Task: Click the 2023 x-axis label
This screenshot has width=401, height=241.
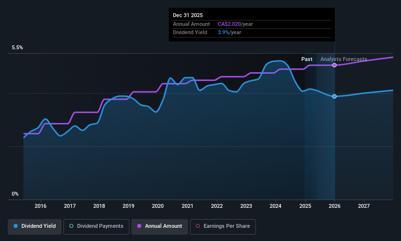Action: pos(246,206)
